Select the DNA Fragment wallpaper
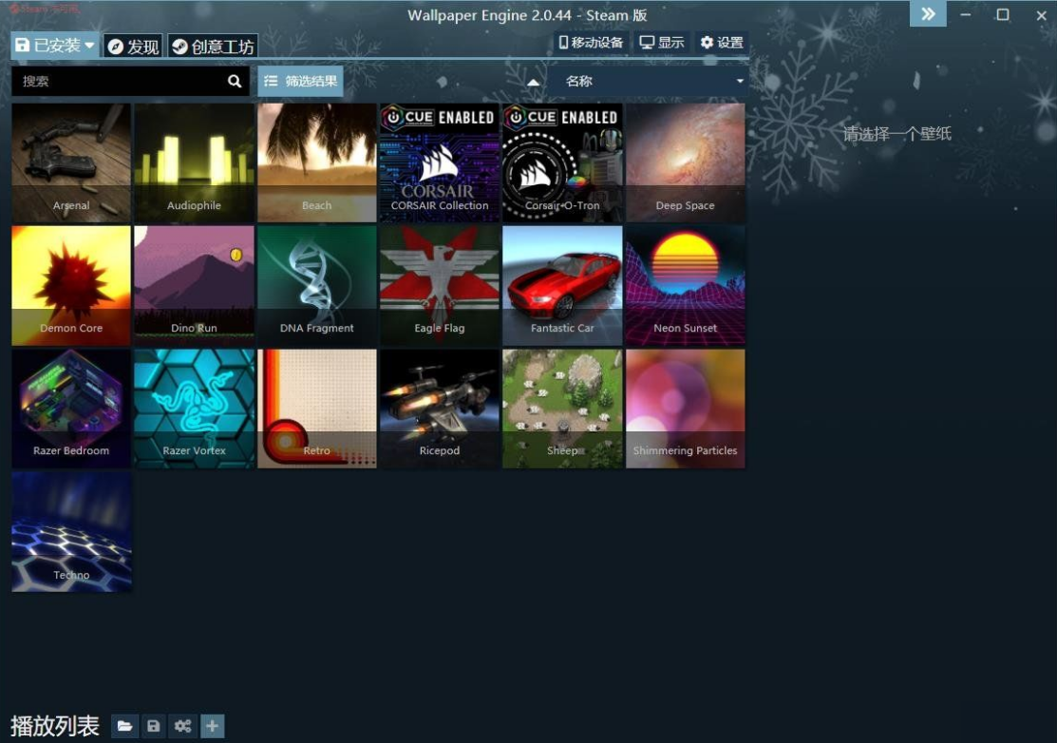 pyautogui.click(x=317, y=285)
